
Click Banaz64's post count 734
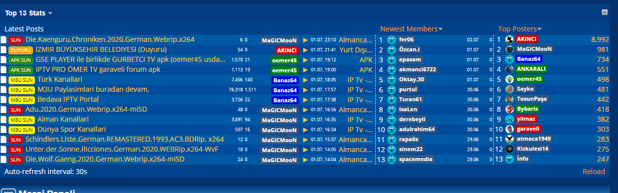click(603, 59)
